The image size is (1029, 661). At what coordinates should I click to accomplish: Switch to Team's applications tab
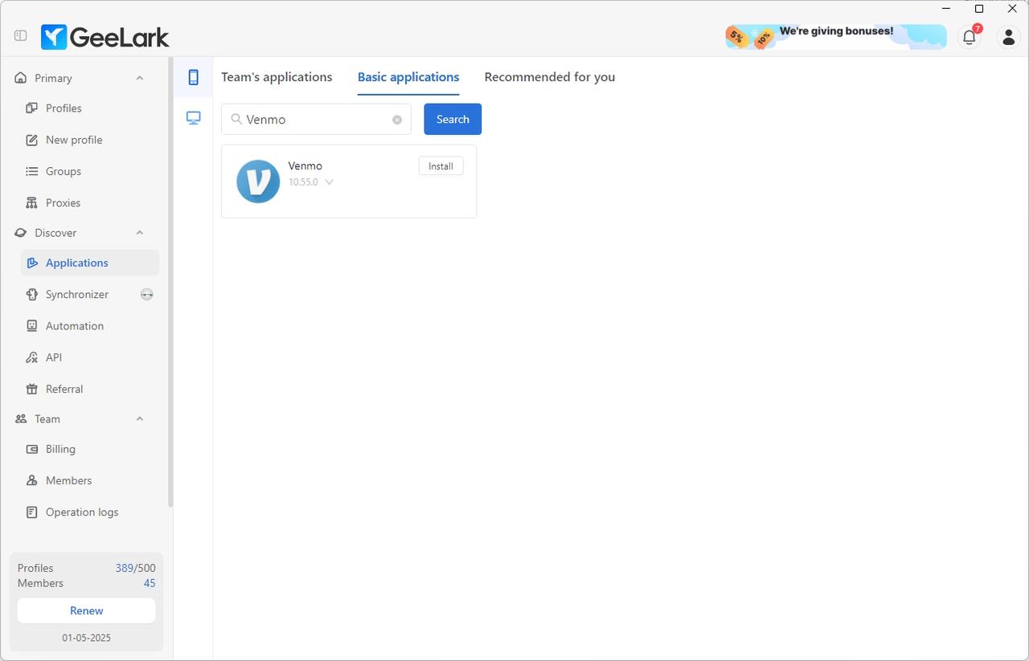(277, 77)
